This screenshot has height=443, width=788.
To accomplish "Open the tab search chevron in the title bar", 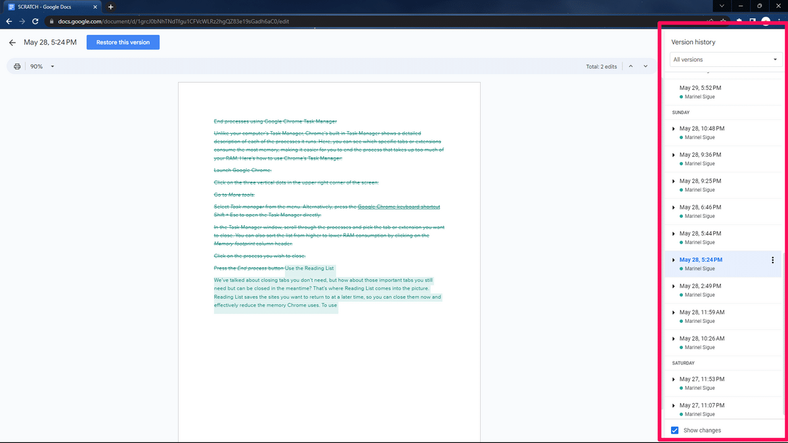I will (723, 6).
